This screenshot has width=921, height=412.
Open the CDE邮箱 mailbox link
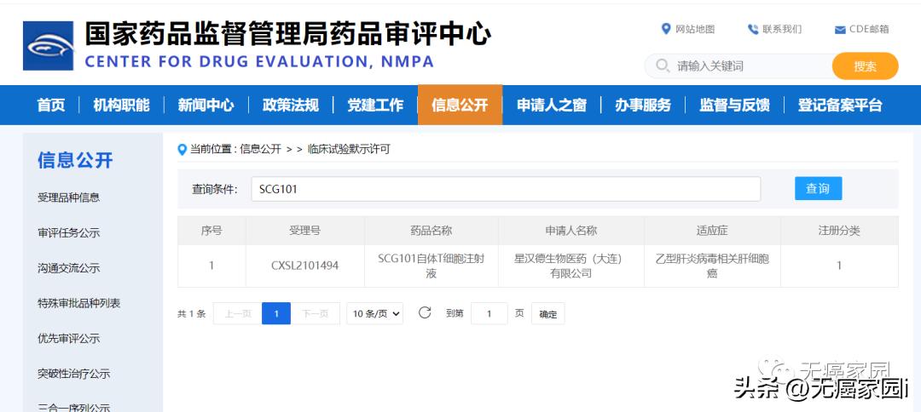pos(869,29)
